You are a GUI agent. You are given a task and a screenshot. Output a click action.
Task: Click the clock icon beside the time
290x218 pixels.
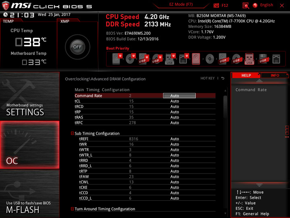pos(5,15)
